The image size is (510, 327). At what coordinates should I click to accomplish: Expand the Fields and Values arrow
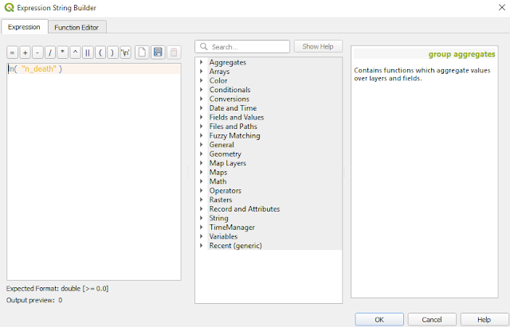pyautogui.click(x=202, y=117)
